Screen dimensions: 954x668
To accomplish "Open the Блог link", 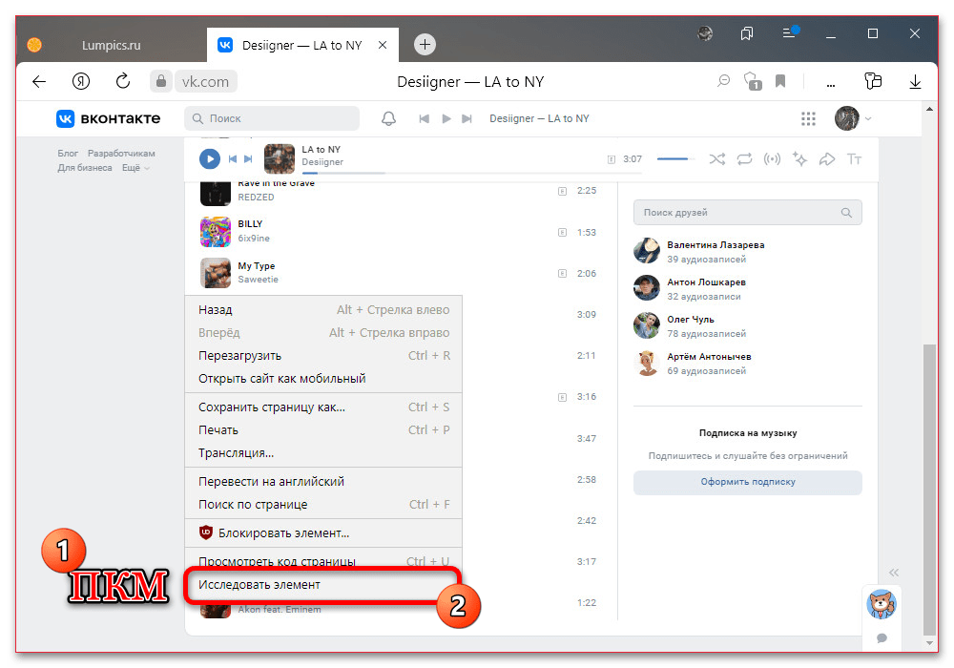I will 68,154.
